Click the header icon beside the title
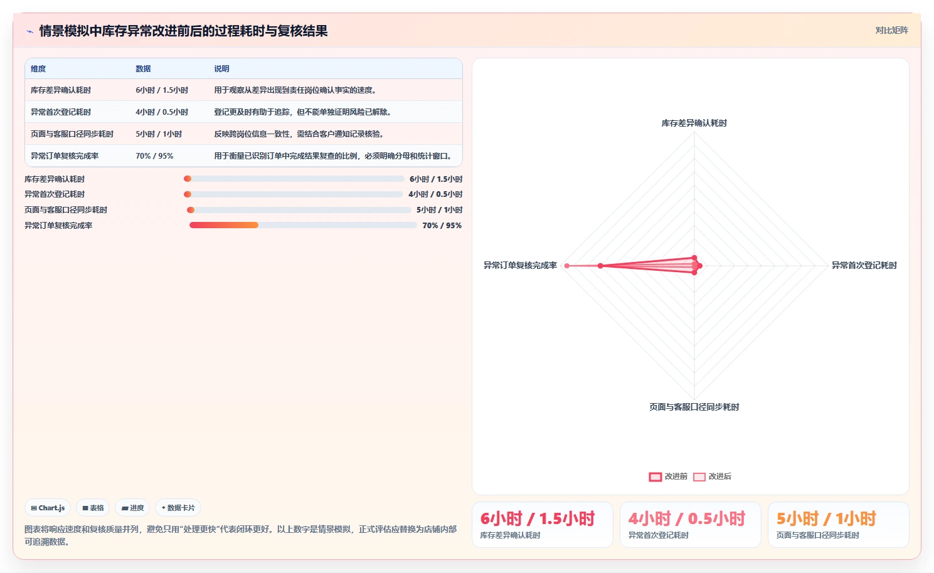 coord(29,31)
